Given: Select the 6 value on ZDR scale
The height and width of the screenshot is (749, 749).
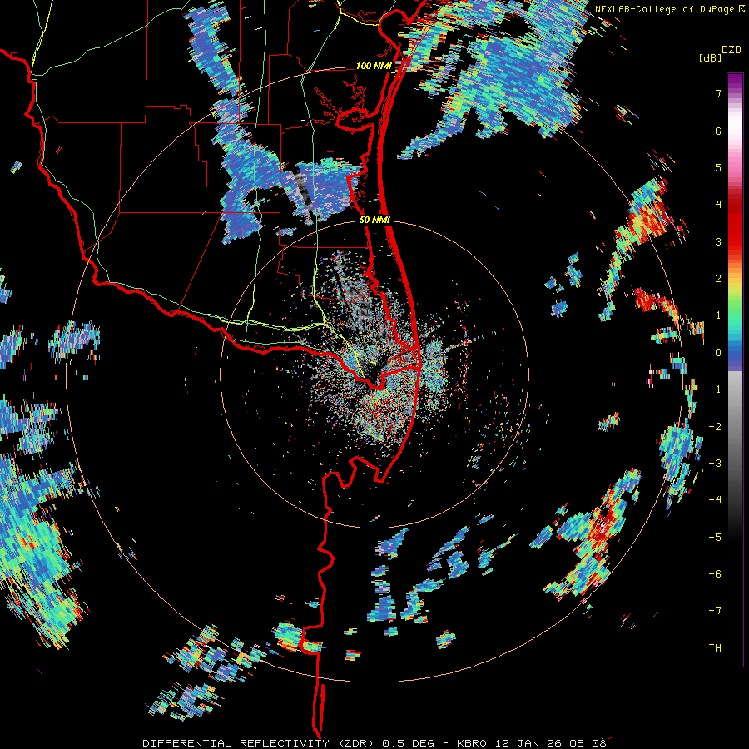Looking at the screenshot, I should 718,131.
